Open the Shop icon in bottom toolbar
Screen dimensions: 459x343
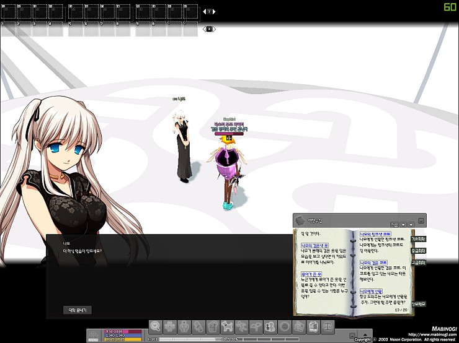(x=314, y=326)
